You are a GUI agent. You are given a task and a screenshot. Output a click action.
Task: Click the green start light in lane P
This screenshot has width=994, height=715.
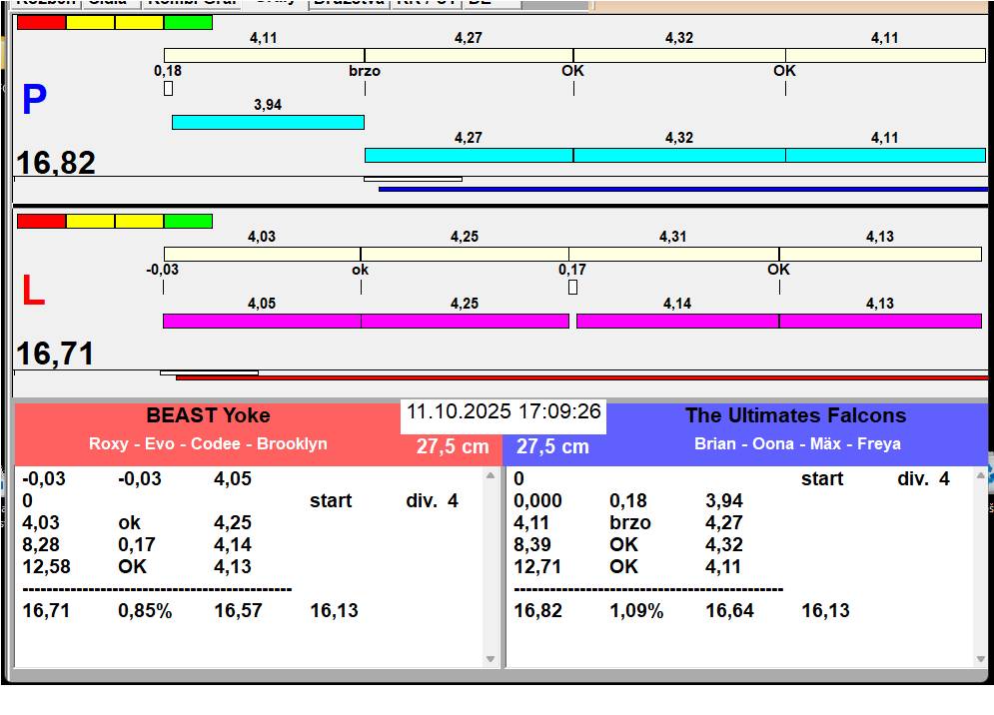188,22
